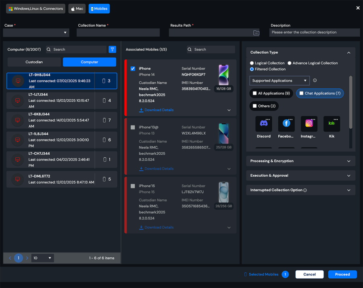Open the filter icon beside Computer search
363x288 pixels.
[113, 49]
